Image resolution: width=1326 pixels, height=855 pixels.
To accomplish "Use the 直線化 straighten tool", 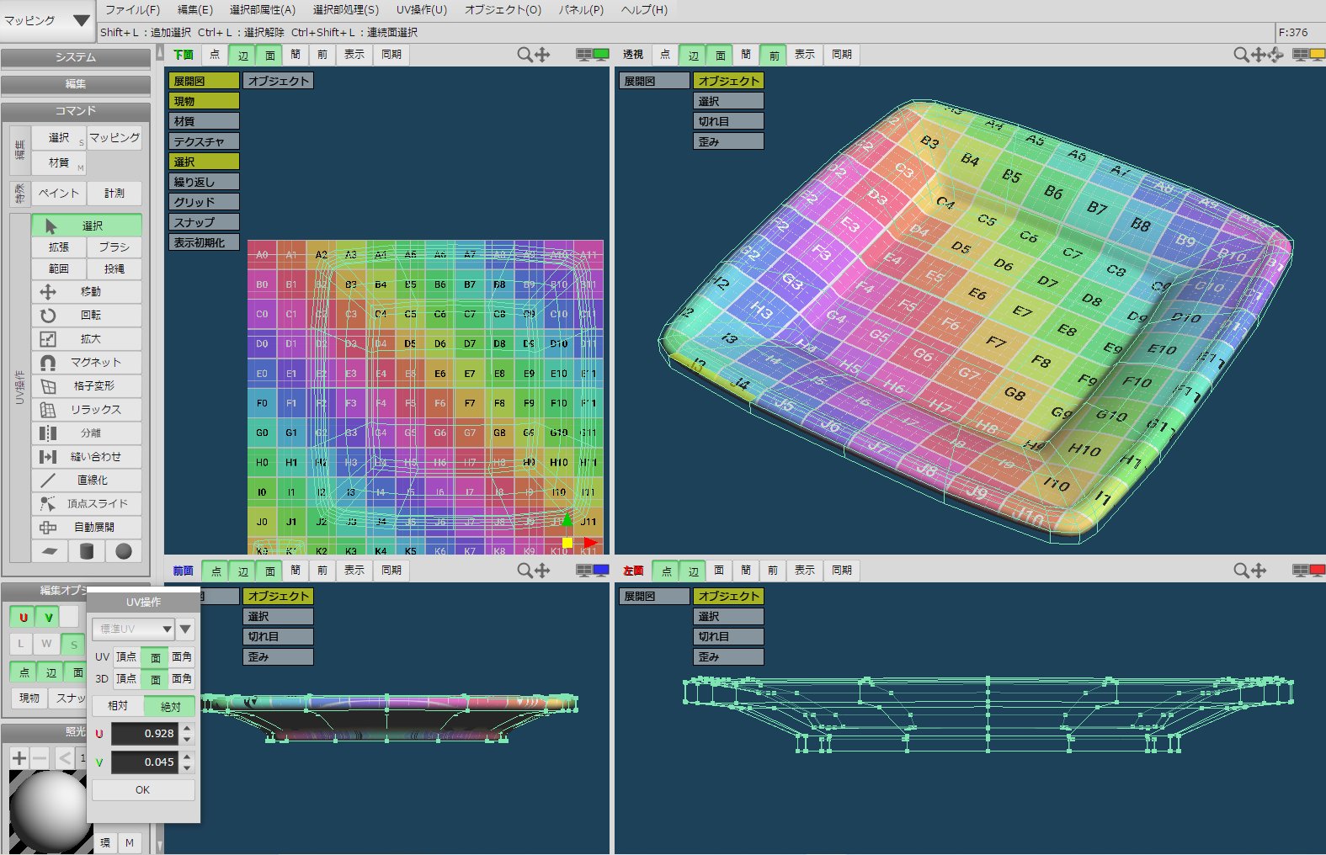I will point(87,481).
